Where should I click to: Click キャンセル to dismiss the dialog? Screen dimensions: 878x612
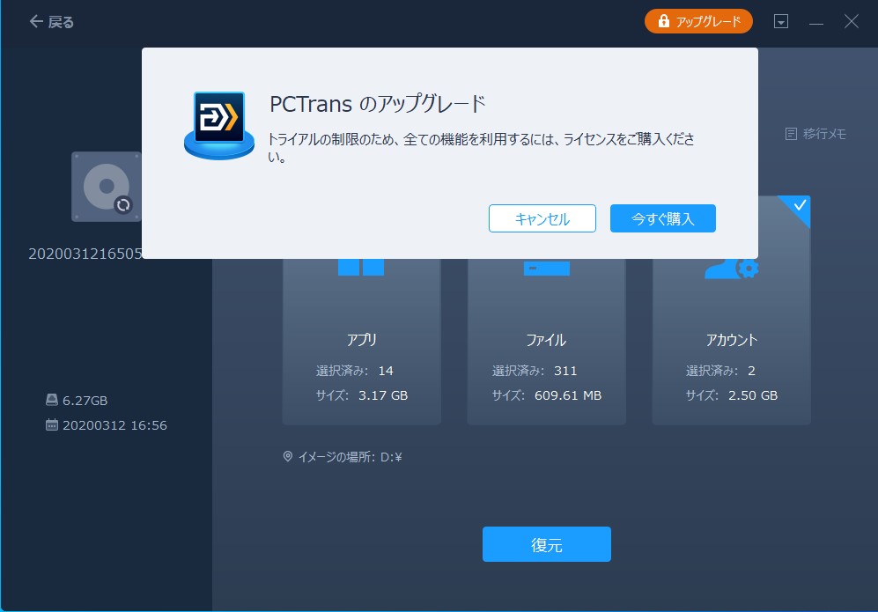pyautogui.click(x=542, y=218)
